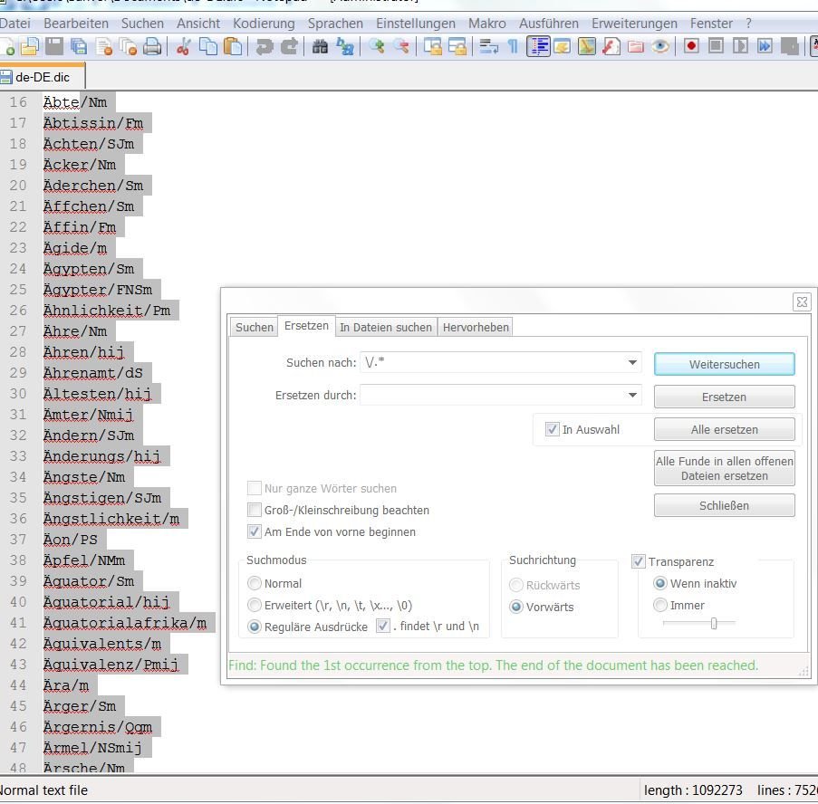Choose the Wenn inaktiv transparency option

coord(660,583)
